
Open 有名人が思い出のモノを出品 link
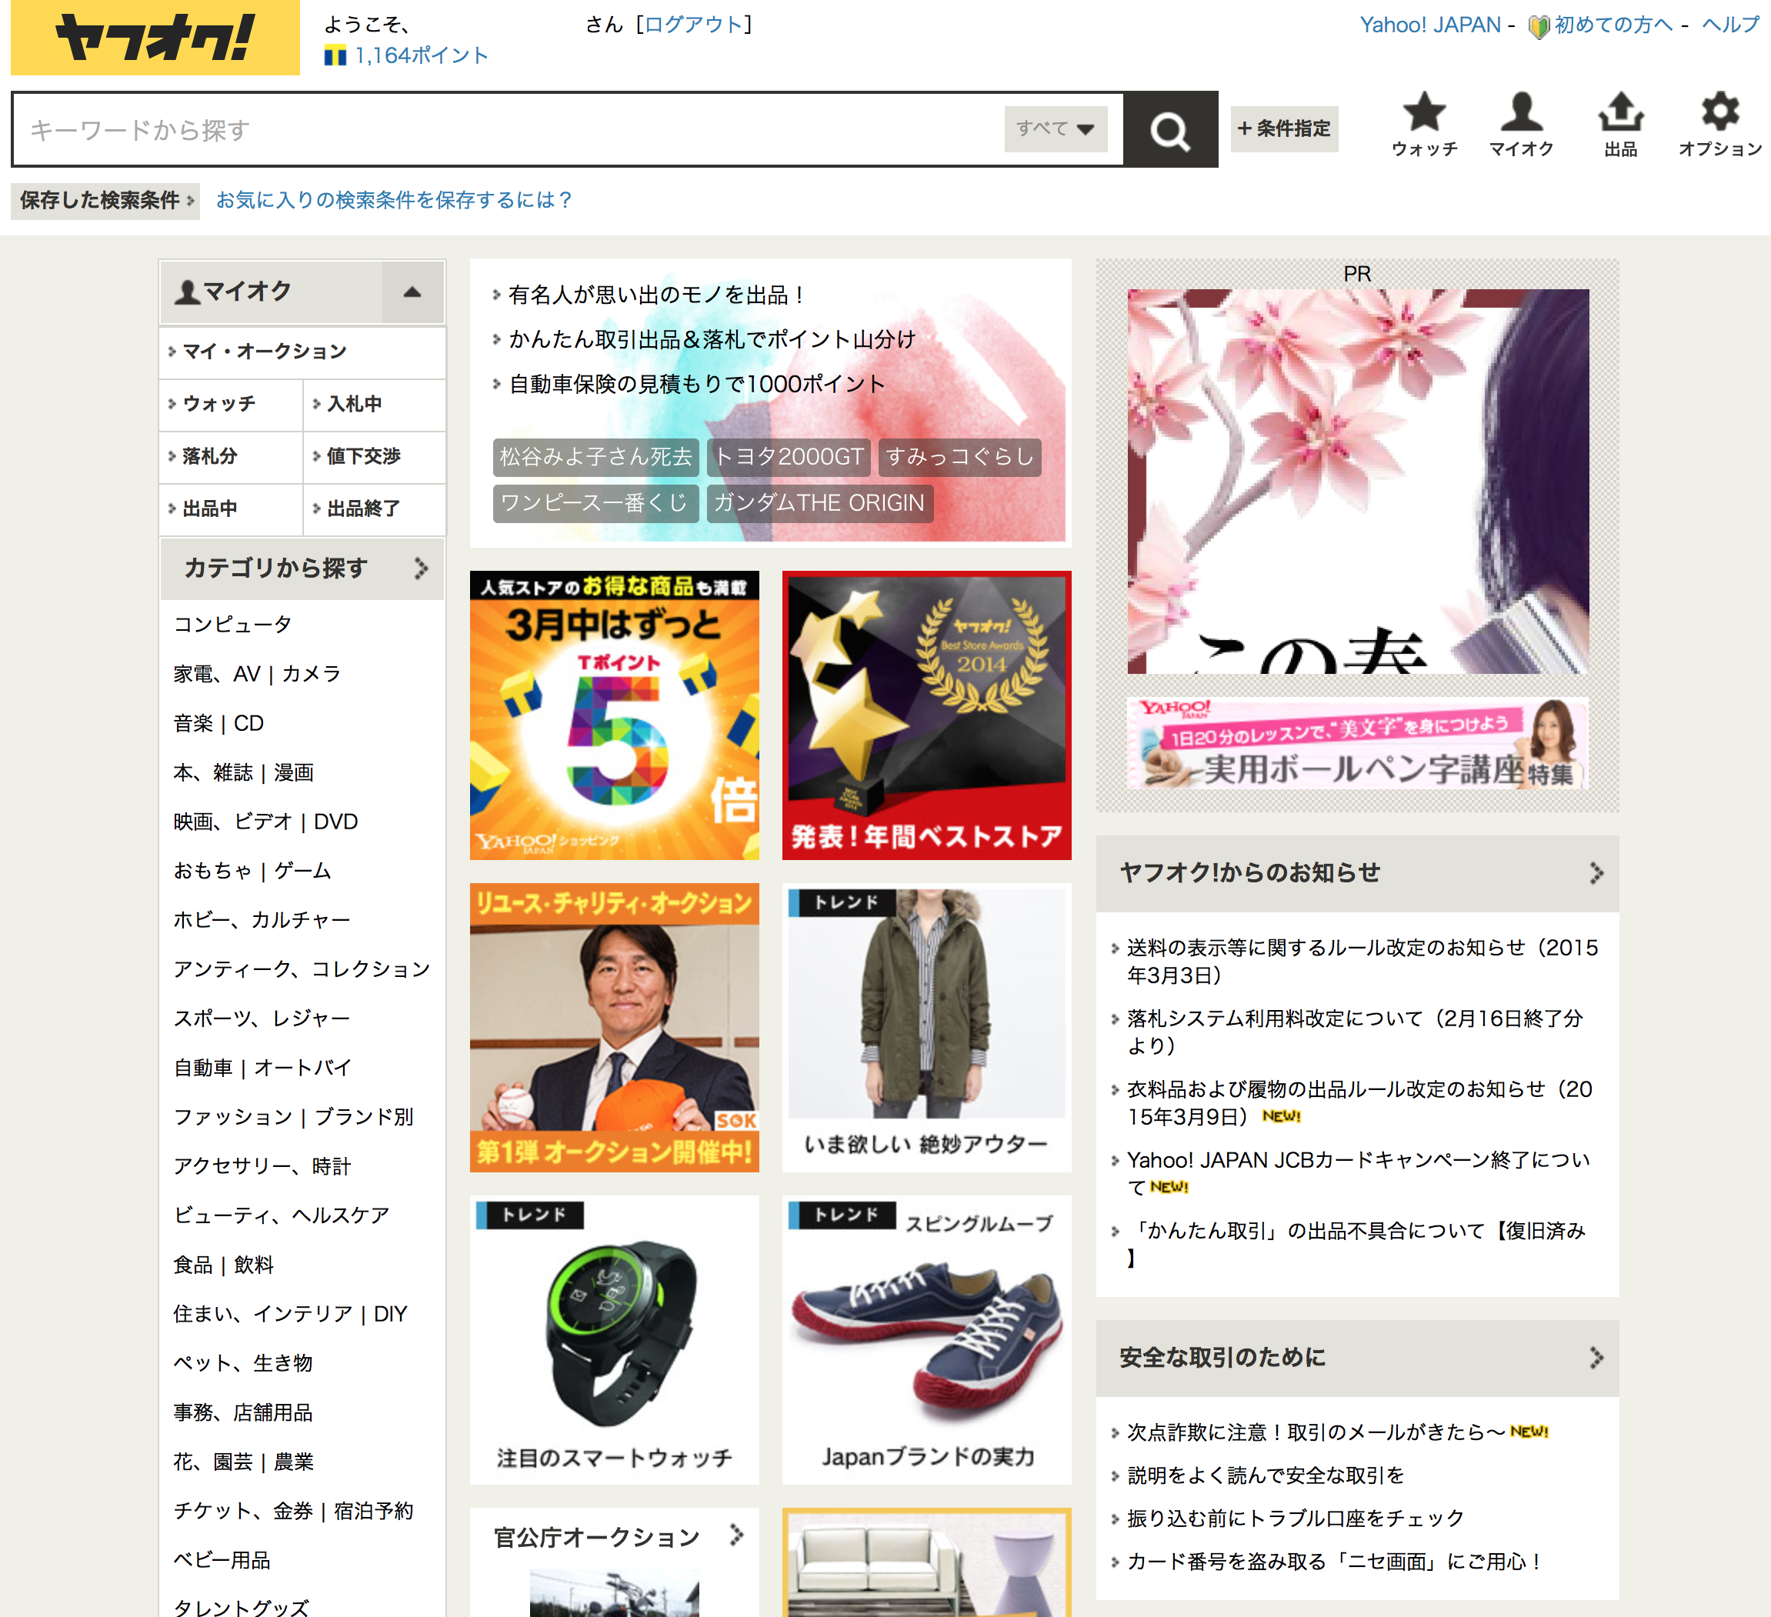(657, 295)
